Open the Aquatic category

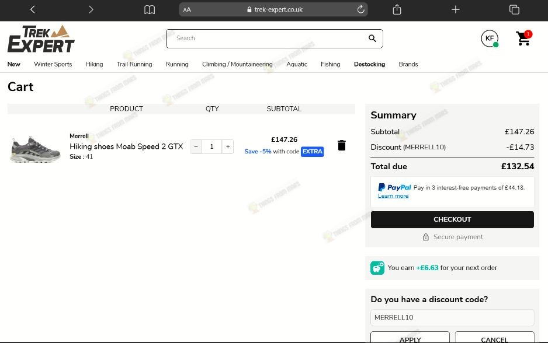point(297,64)
